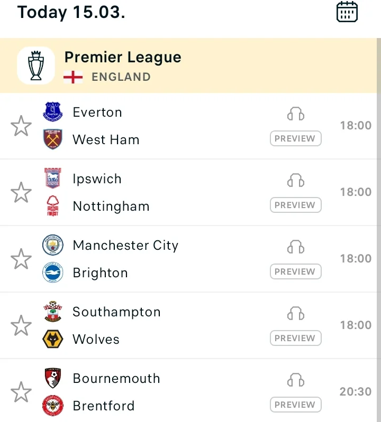Star the Bournemouth vs Brentford match
Image resolution: width=381 pixels, height=422 pixels.
point(21,391)
